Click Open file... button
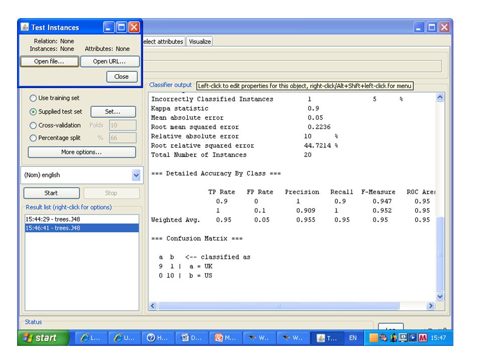This screenshot has height=362, width=482. [x=50, y=61]
